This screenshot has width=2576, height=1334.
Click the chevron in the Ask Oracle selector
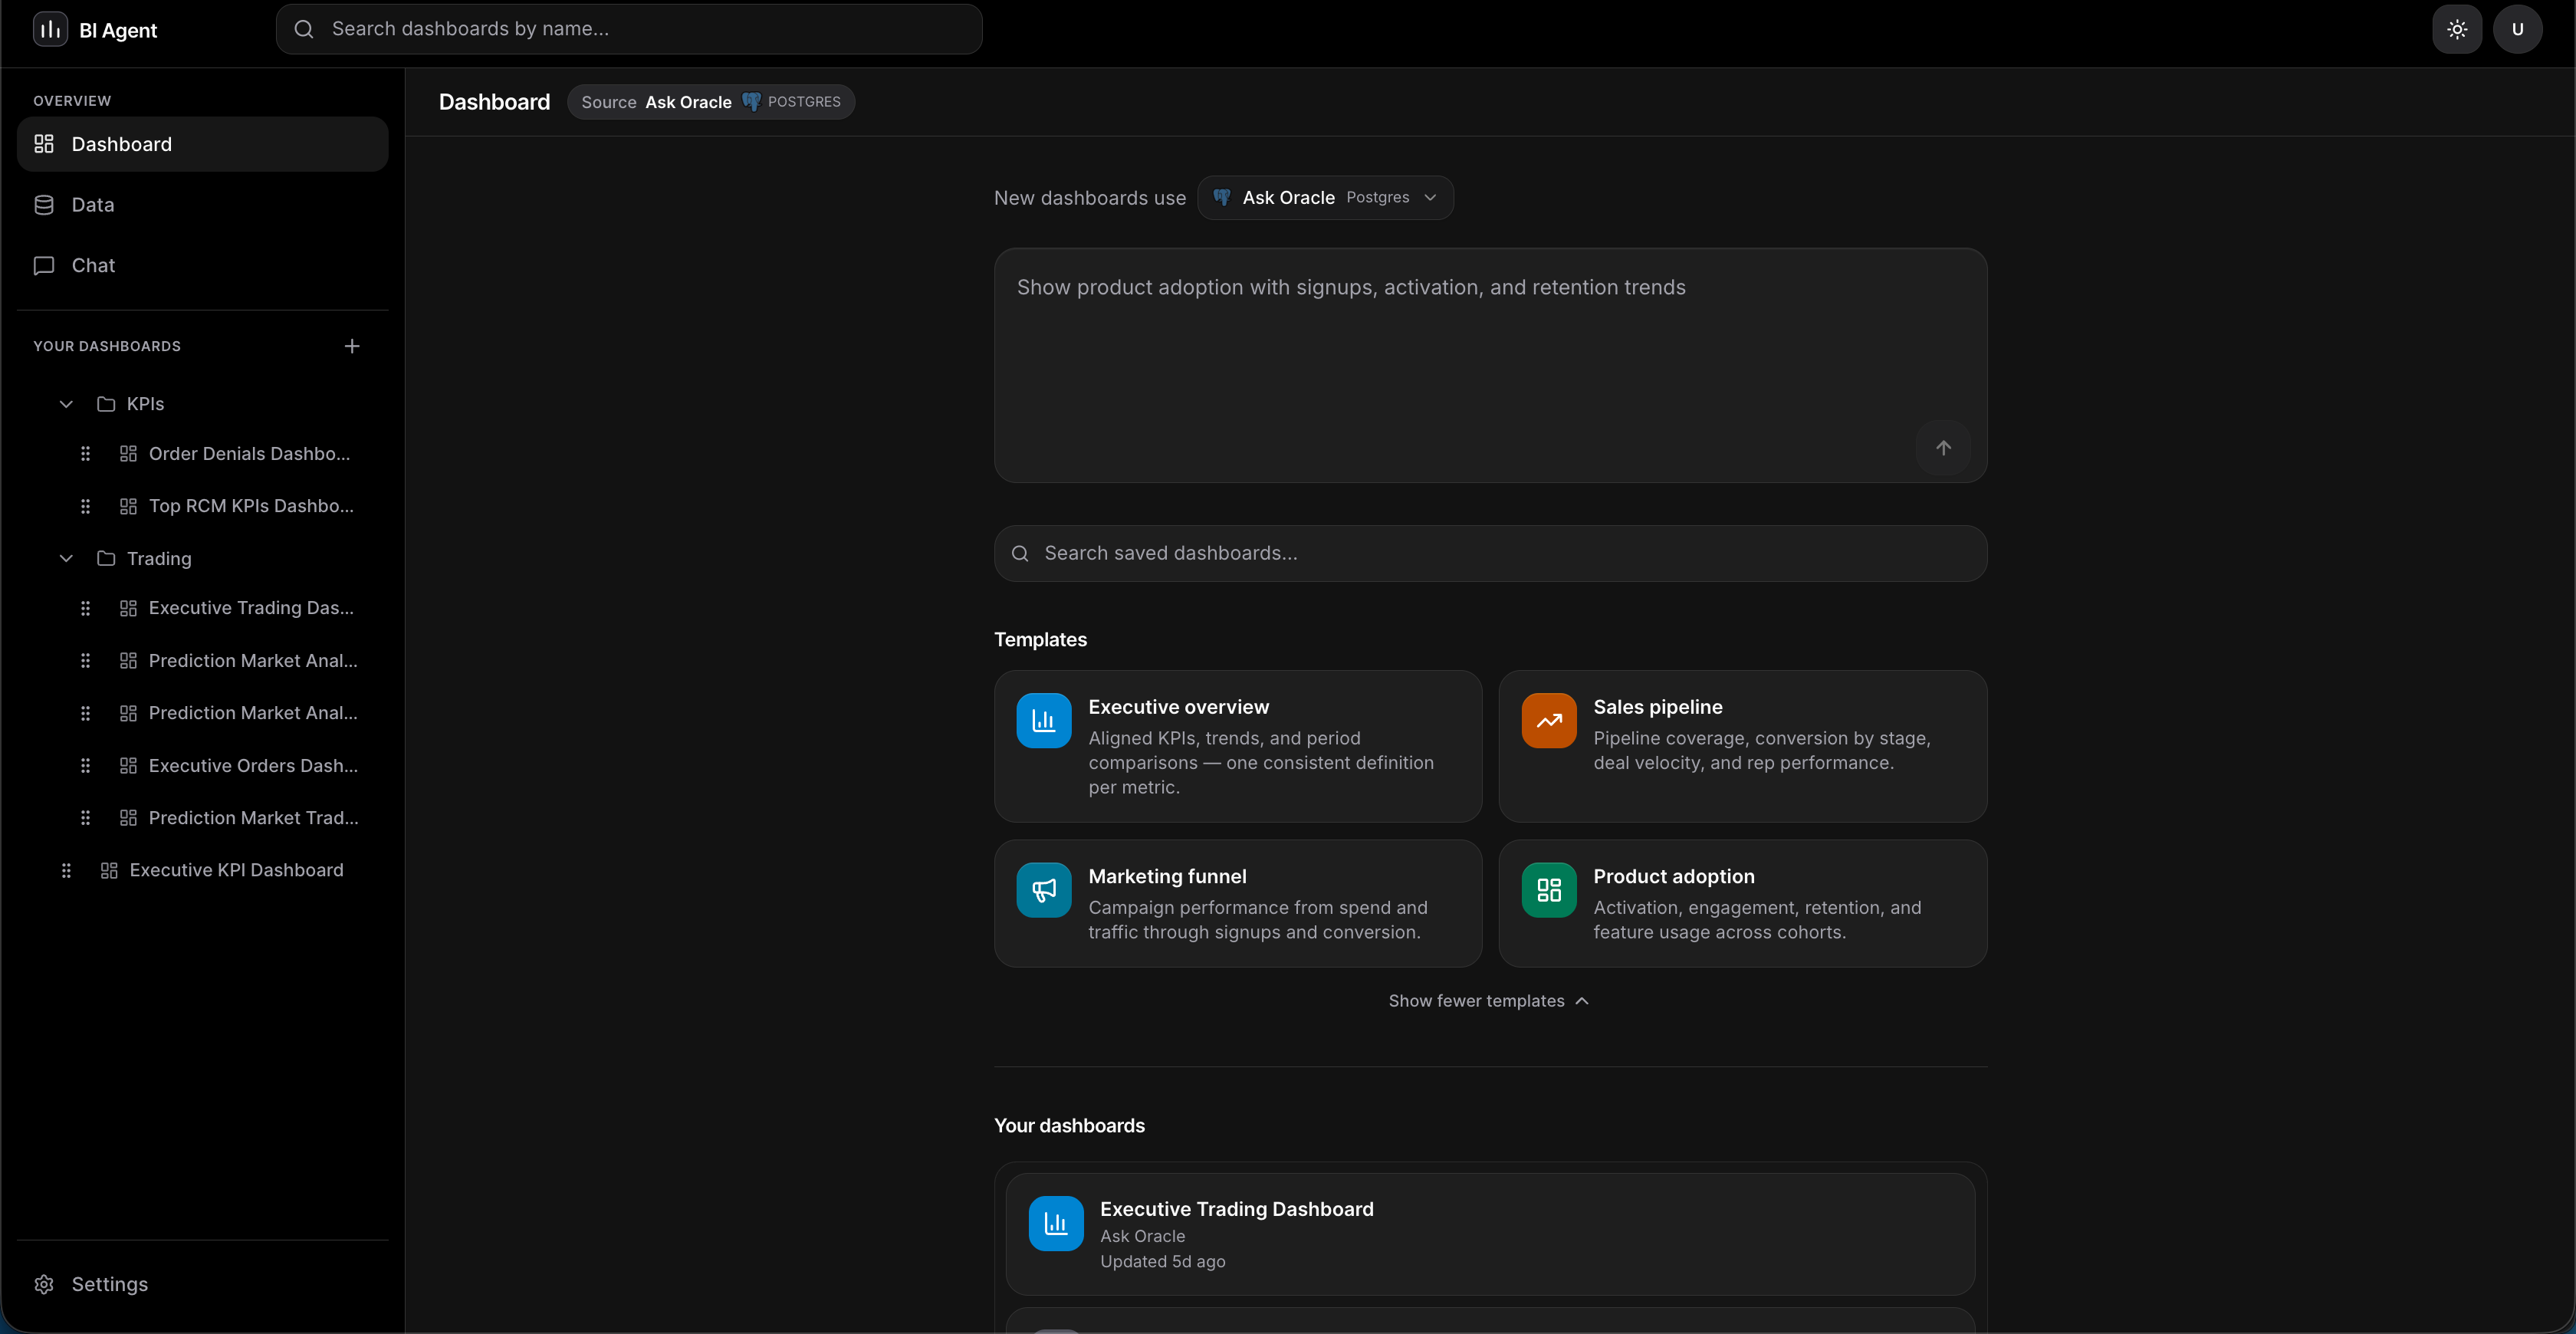(x=1430, y=198)
